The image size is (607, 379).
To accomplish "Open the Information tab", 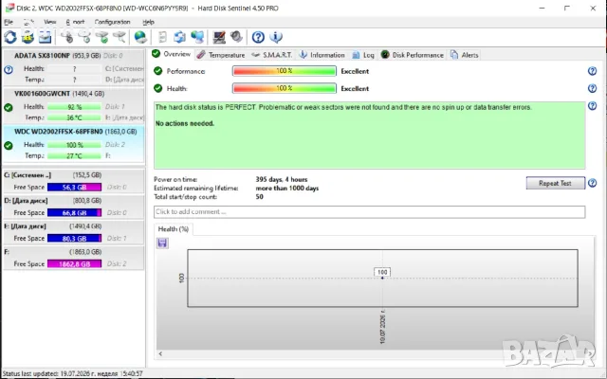I will [x=322, y=55].
